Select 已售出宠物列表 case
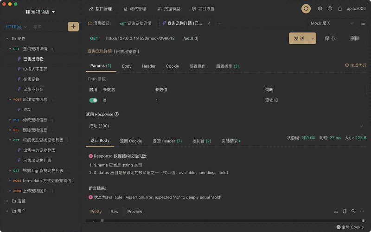The image size is (371, 232). point(37,161)
